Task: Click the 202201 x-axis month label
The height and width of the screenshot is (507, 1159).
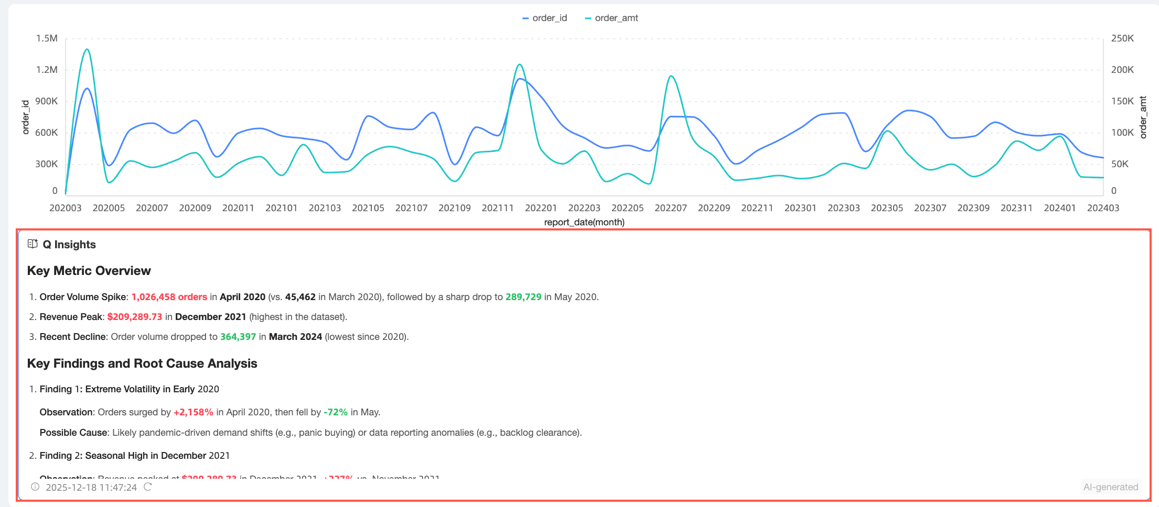Action: coord(541,208)
